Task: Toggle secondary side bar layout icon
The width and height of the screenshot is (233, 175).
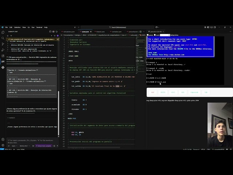Action: pyautogui.click(x=215, y=27)
